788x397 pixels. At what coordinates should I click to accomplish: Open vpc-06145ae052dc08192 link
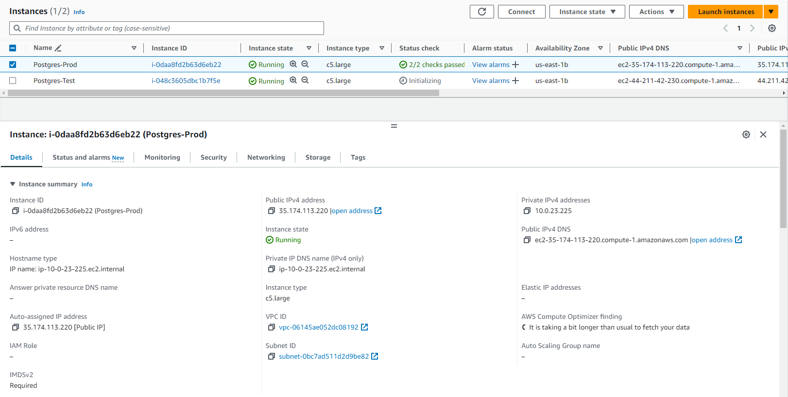click(319, 327)
